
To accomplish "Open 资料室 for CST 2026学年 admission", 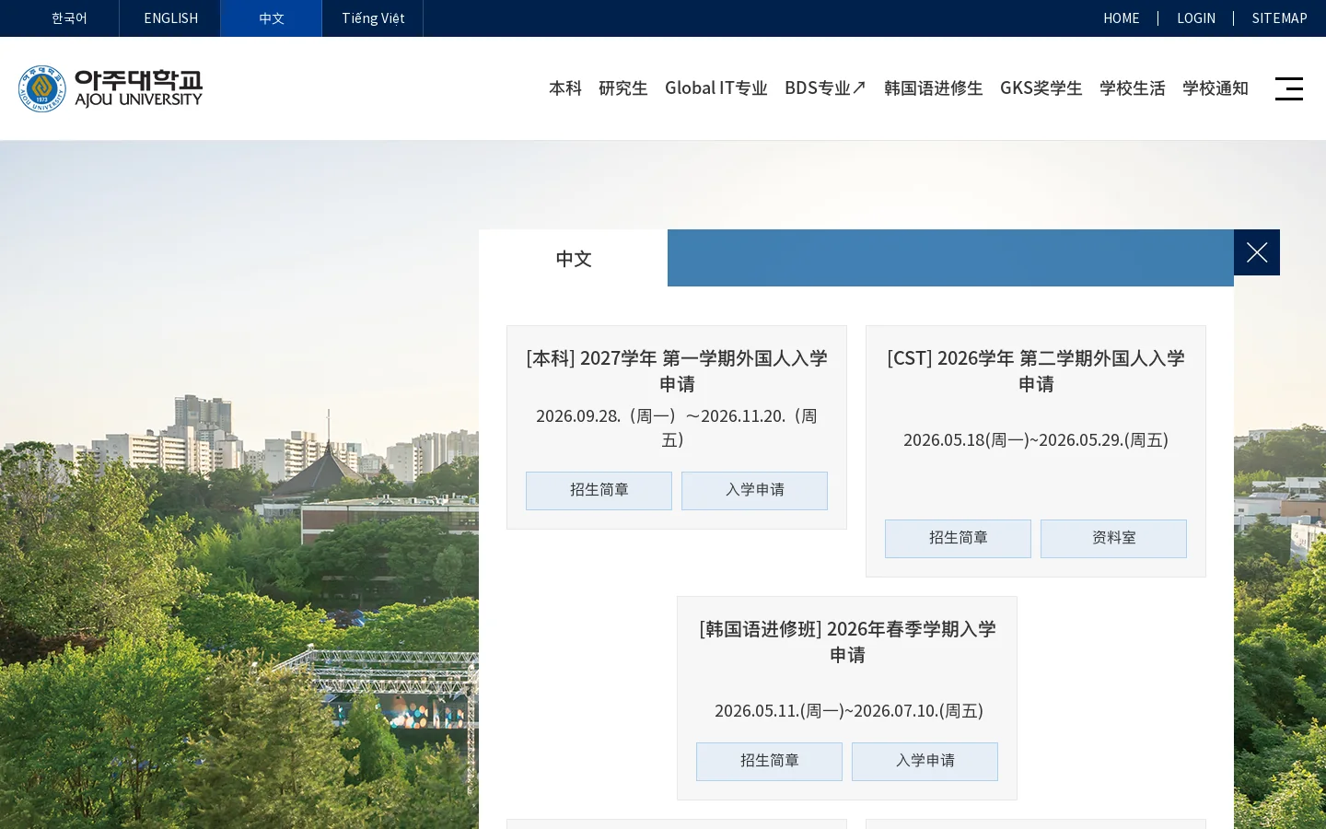I will 1113,539.
